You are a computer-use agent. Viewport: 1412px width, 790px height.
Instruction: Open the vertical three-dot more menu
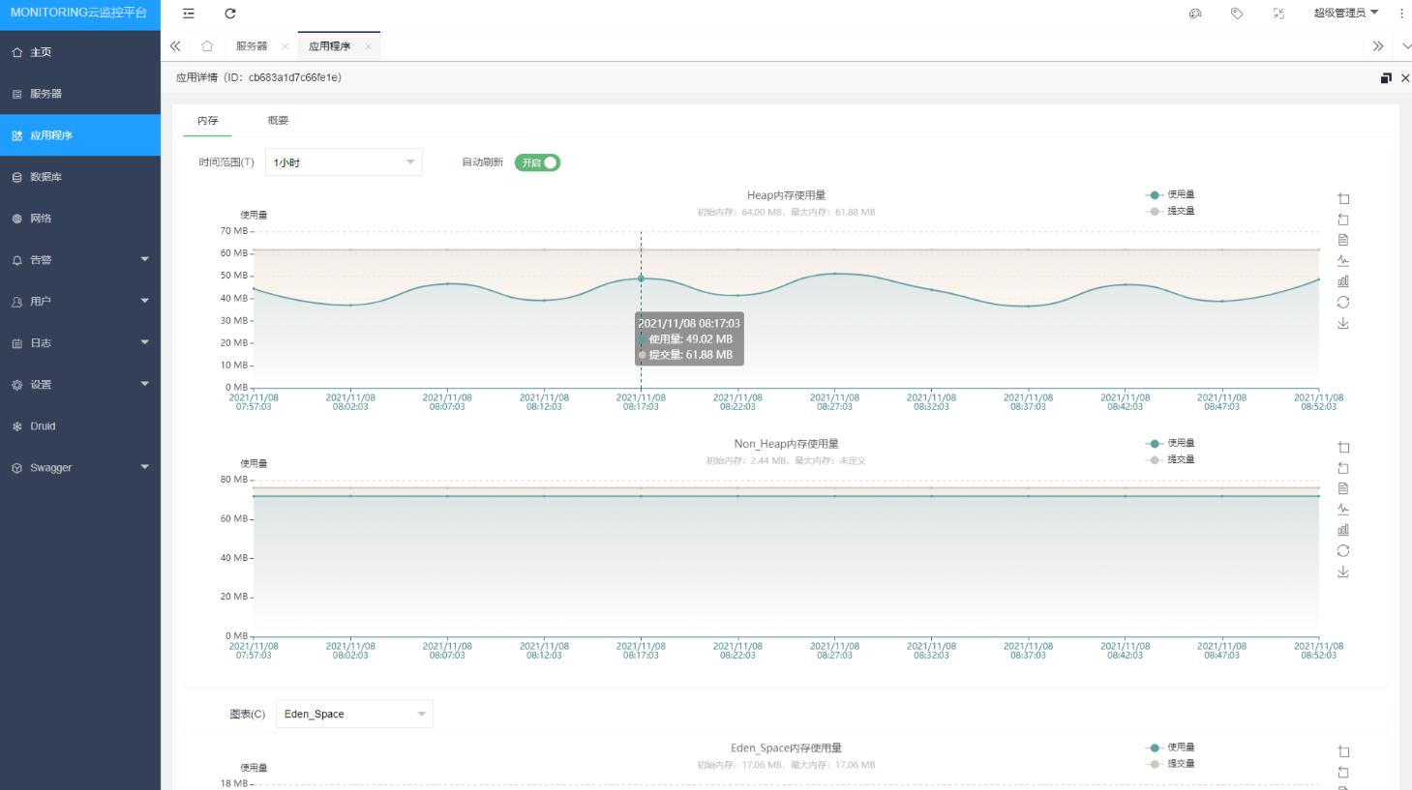(1401, 14)
